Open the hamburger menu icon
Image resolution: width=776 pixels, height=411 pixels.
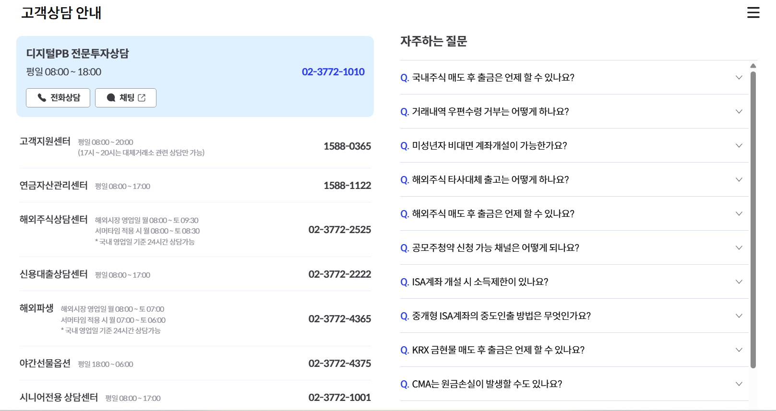tap(753, 12)
